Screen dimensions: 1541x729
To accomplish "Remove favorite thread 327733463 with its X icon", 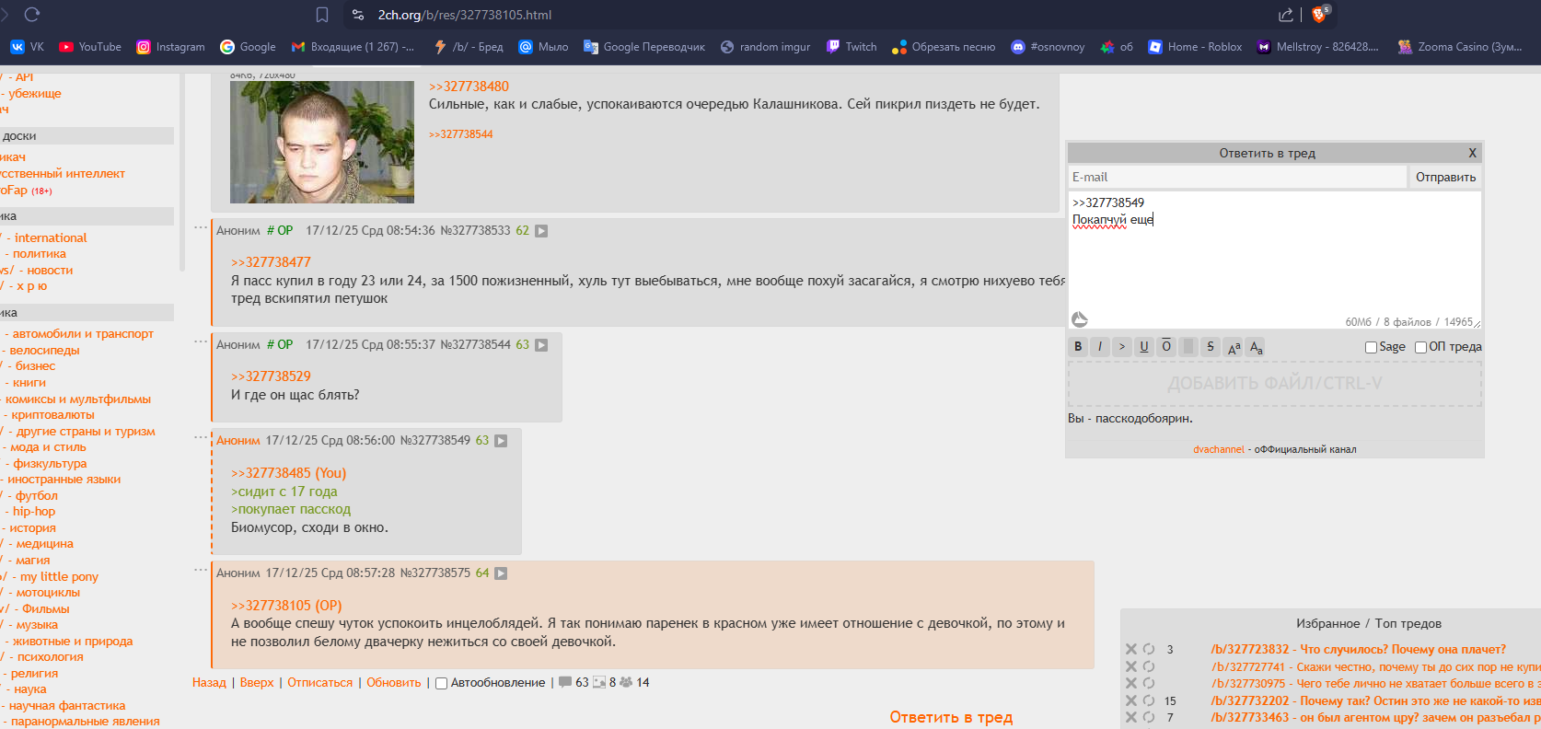I will pyautogui.click(x=1131, y=717).
